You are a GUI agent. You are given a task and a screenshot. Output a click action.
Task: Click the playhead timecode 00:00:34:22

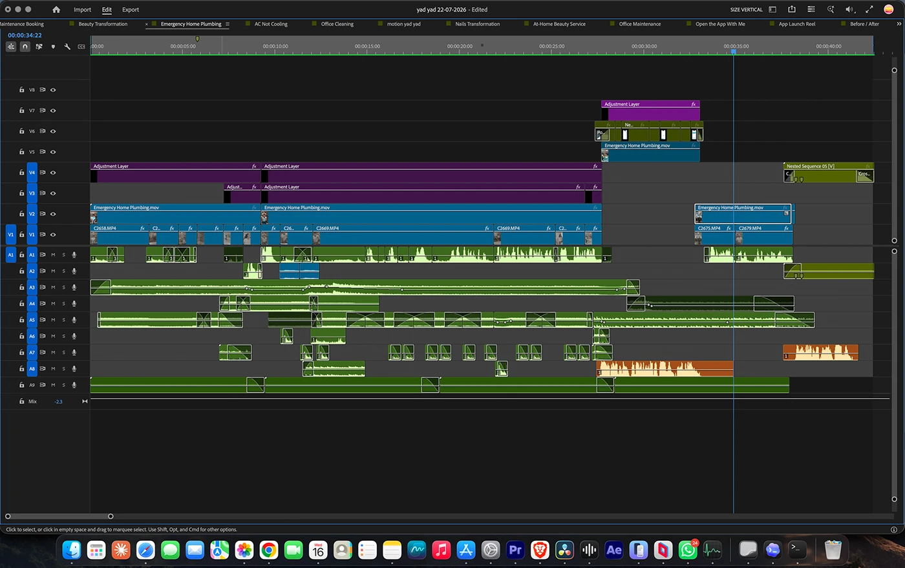25,36
